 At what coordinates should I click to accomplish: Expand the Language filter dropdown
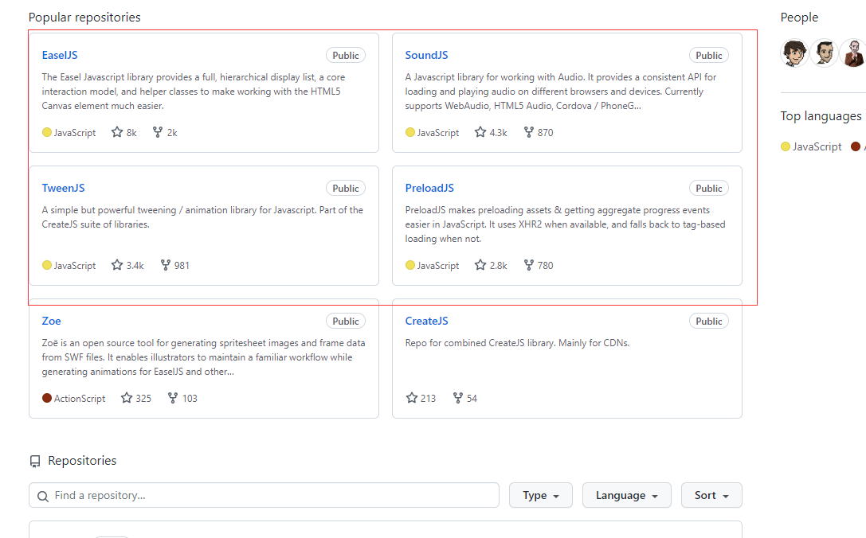626,495
